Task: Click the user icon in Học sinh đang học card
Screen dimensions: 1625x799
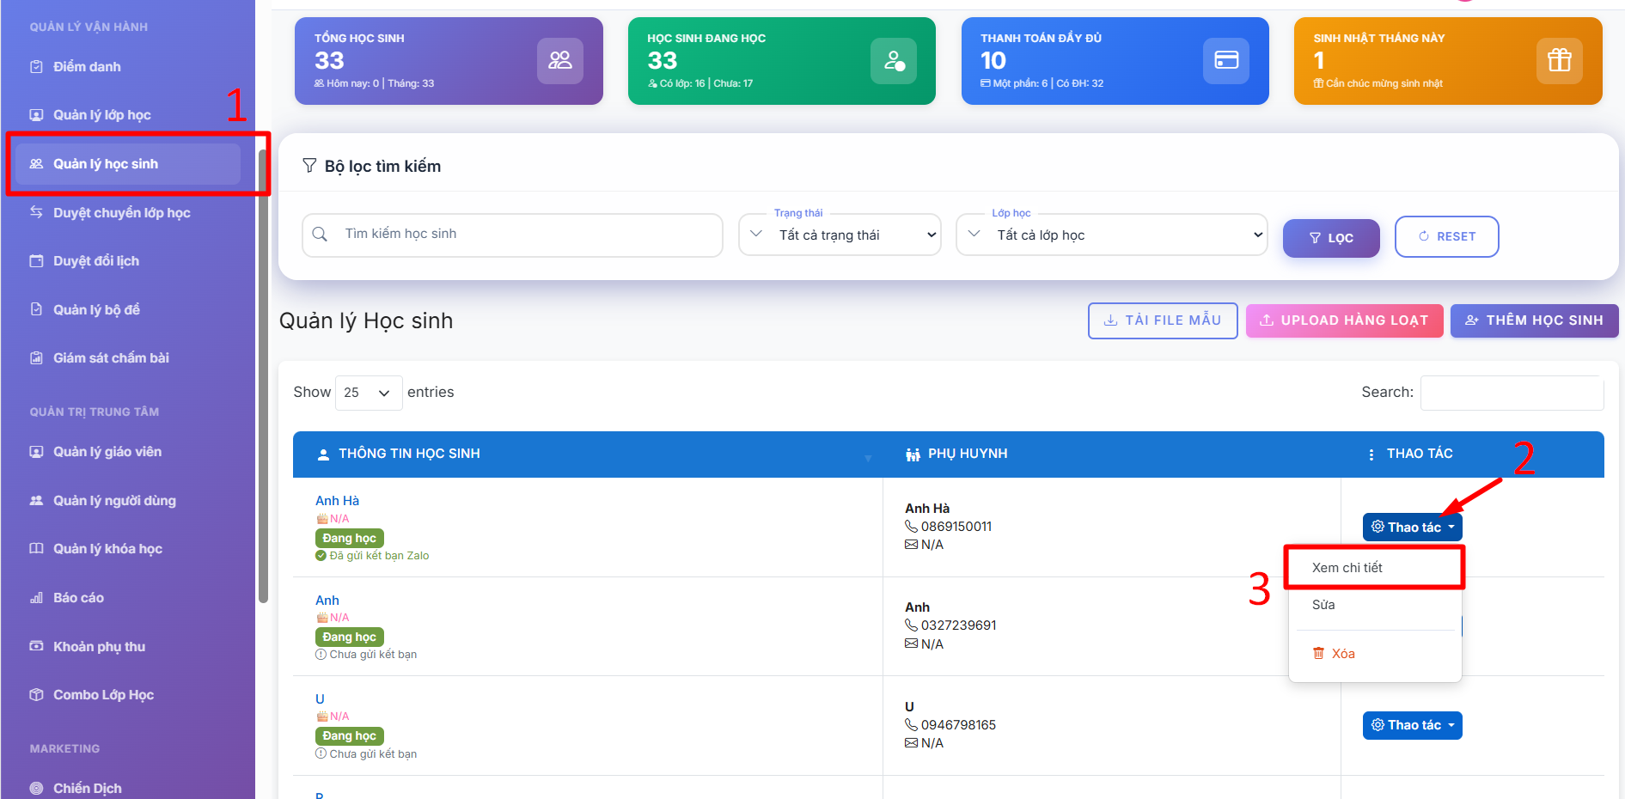Action: 894,60
